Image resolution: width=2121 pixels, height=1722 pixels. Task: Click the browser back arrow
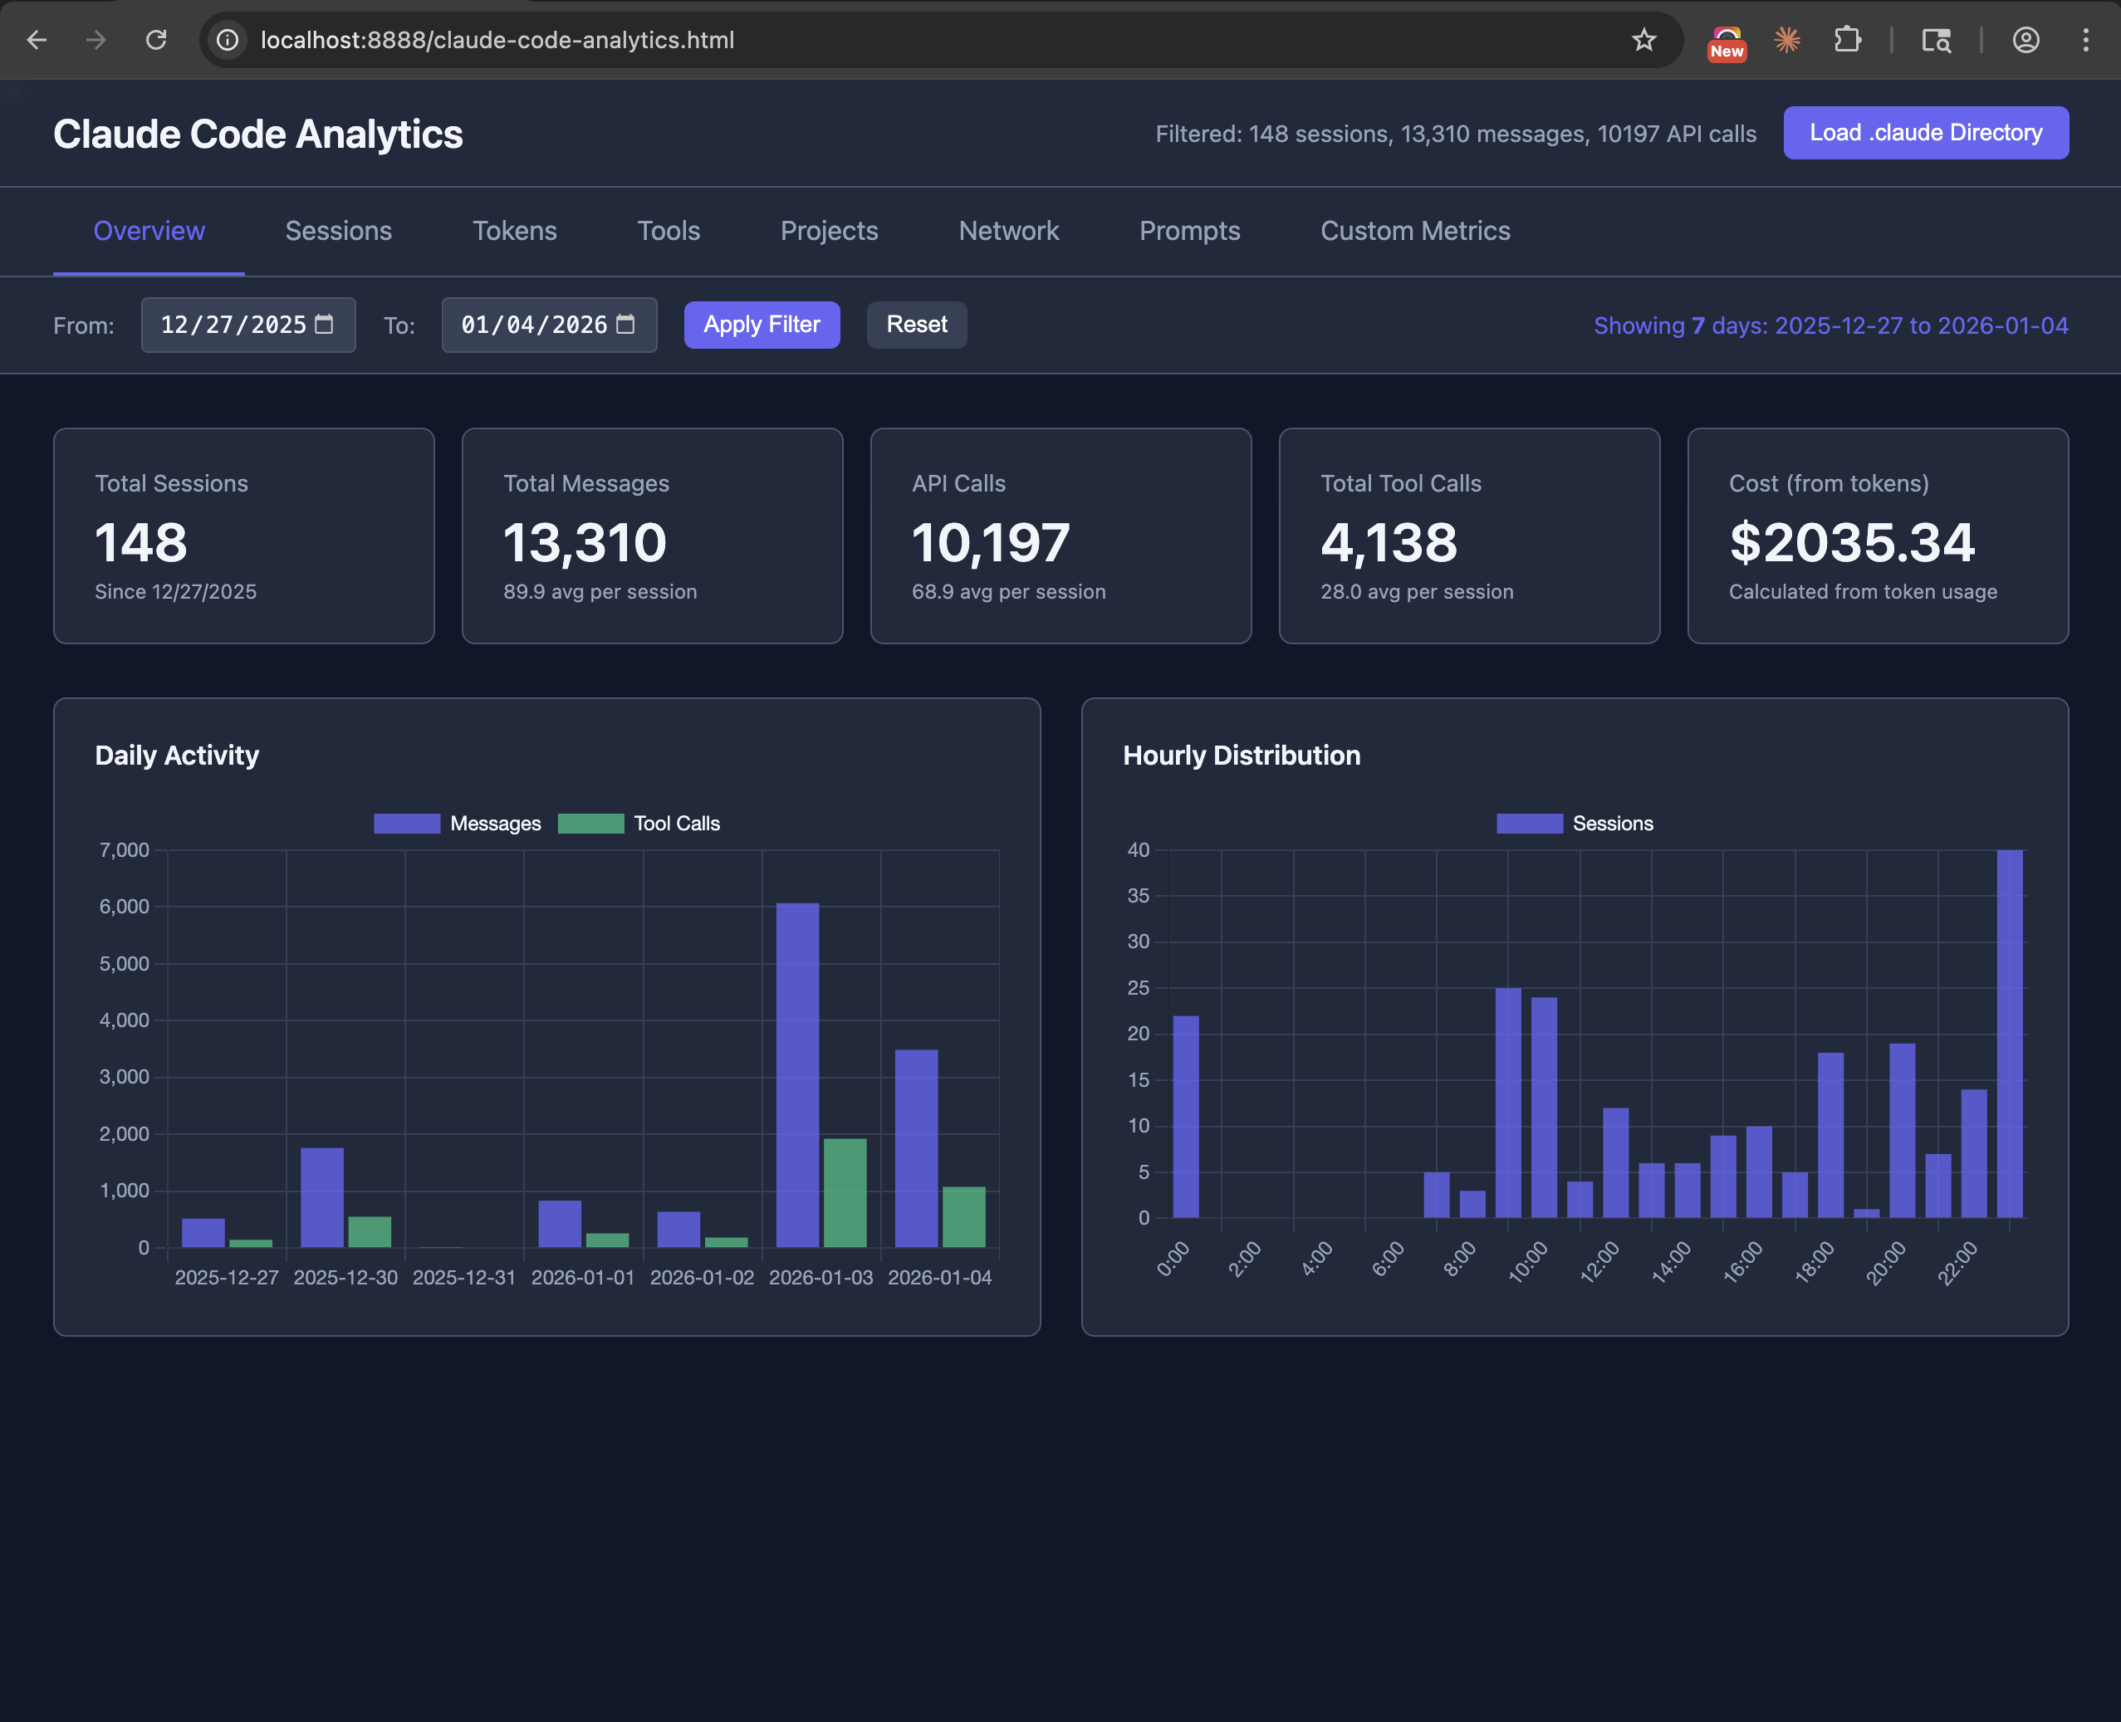click(x=37, y=40)
